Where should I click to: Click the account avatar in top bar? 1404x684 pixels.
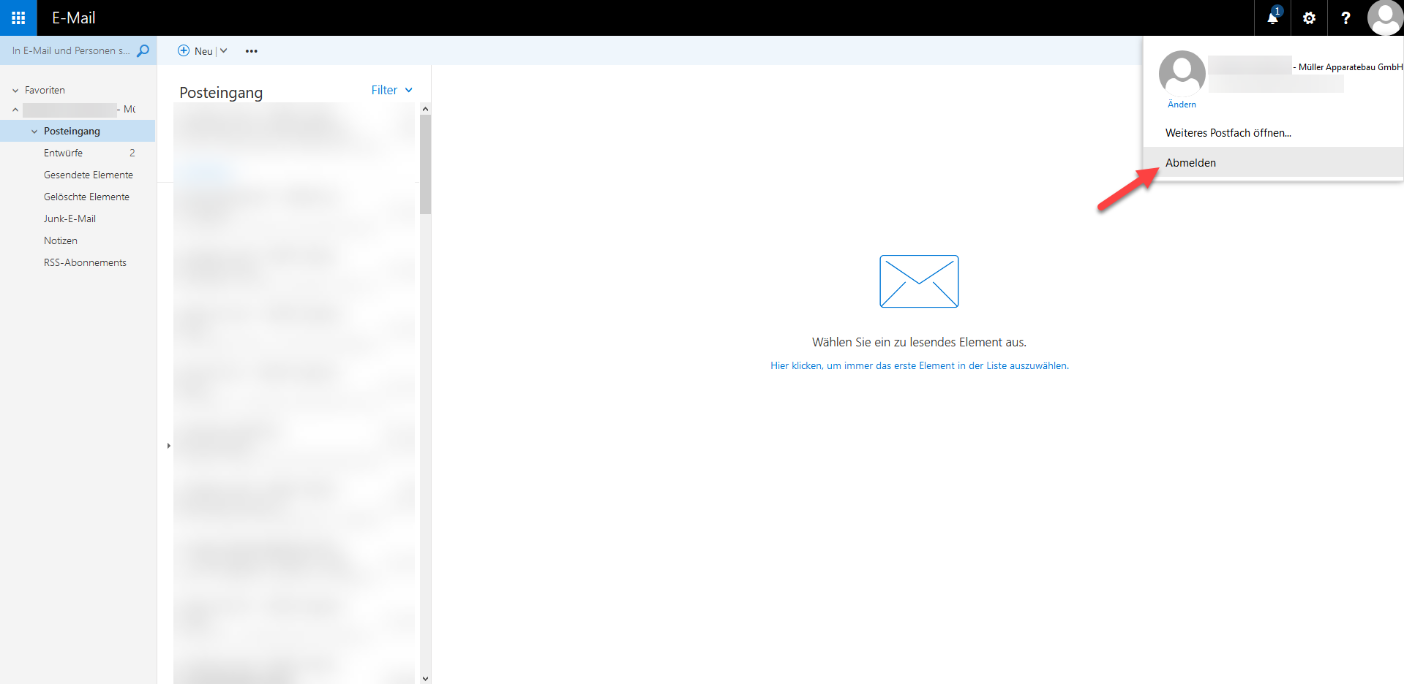pos(1384,18)
